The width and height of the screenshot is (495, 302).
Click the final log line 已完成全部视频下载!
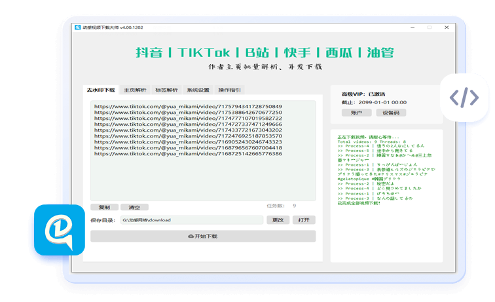click(359, 203)
